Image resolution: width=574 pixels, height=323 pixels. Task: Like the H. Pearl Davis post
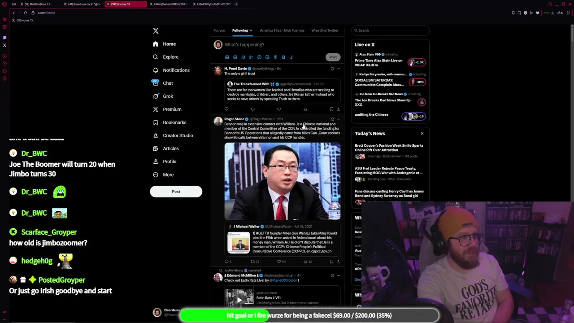[x=279, y=109]
